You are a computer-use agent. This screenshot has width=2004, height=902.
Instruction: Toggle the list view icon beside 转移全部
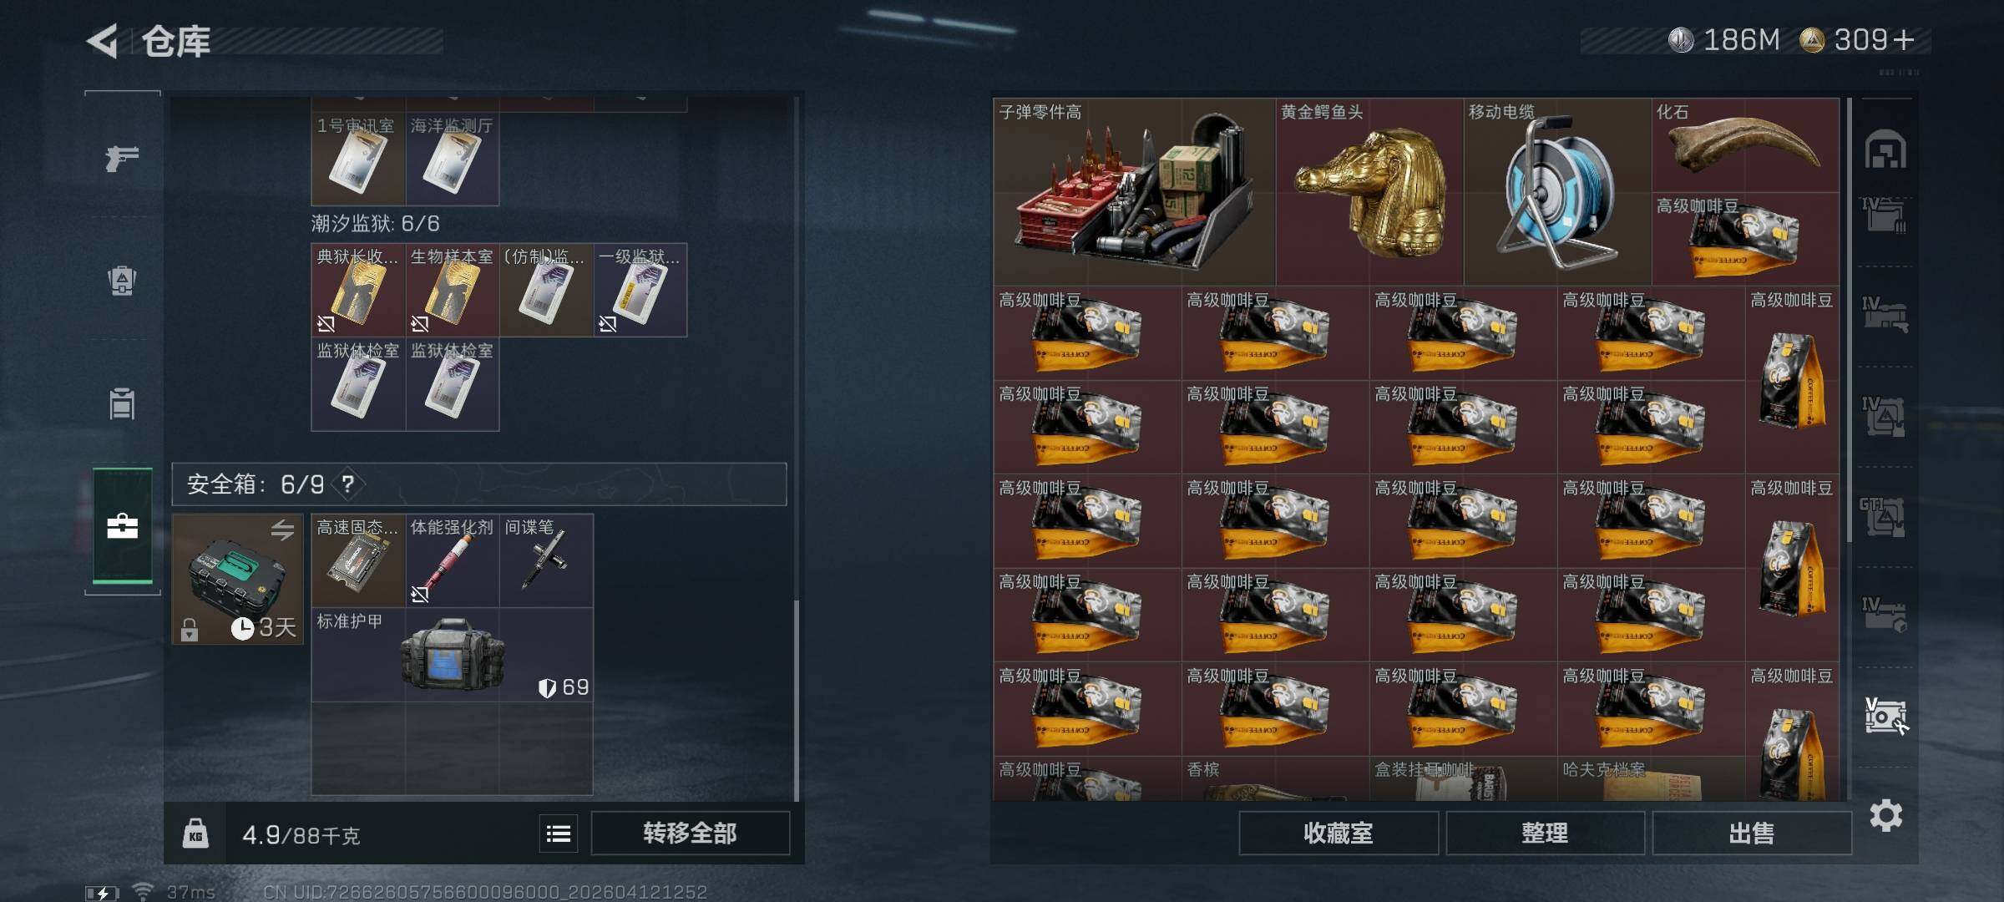coord(559,834)
